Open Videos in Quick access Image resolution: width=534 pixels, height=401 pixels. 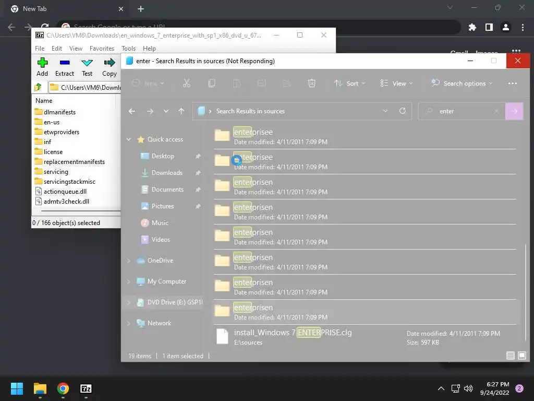pos(161,239)
